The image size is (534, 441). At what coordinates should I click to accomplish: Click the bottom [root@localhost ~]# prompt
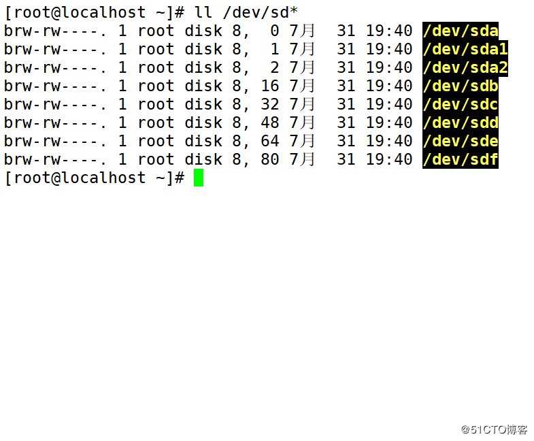pyautogui.click(x=94, y=178)
